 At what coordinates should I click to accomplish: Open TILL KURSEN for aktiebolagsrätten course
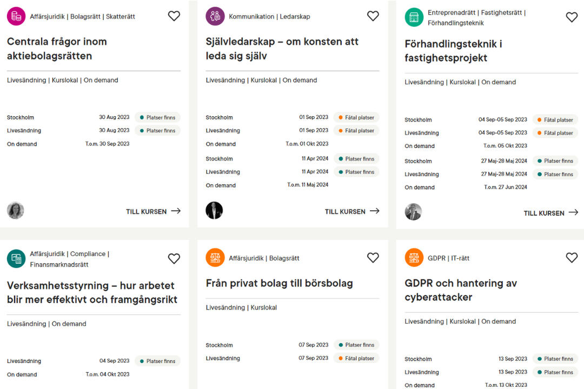click(x=154, y=211)
